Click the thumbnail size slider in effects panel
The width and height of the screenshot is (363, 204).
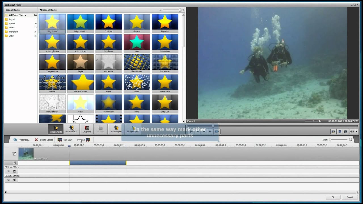171,10
